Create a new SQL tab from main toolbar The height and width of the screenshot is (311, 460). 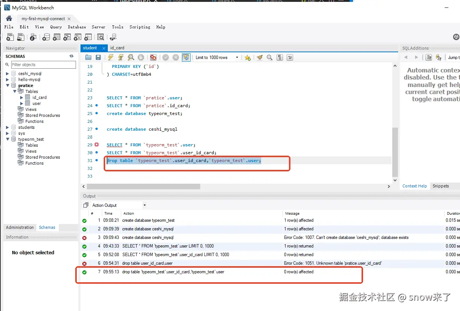click(x=10, y=37)
